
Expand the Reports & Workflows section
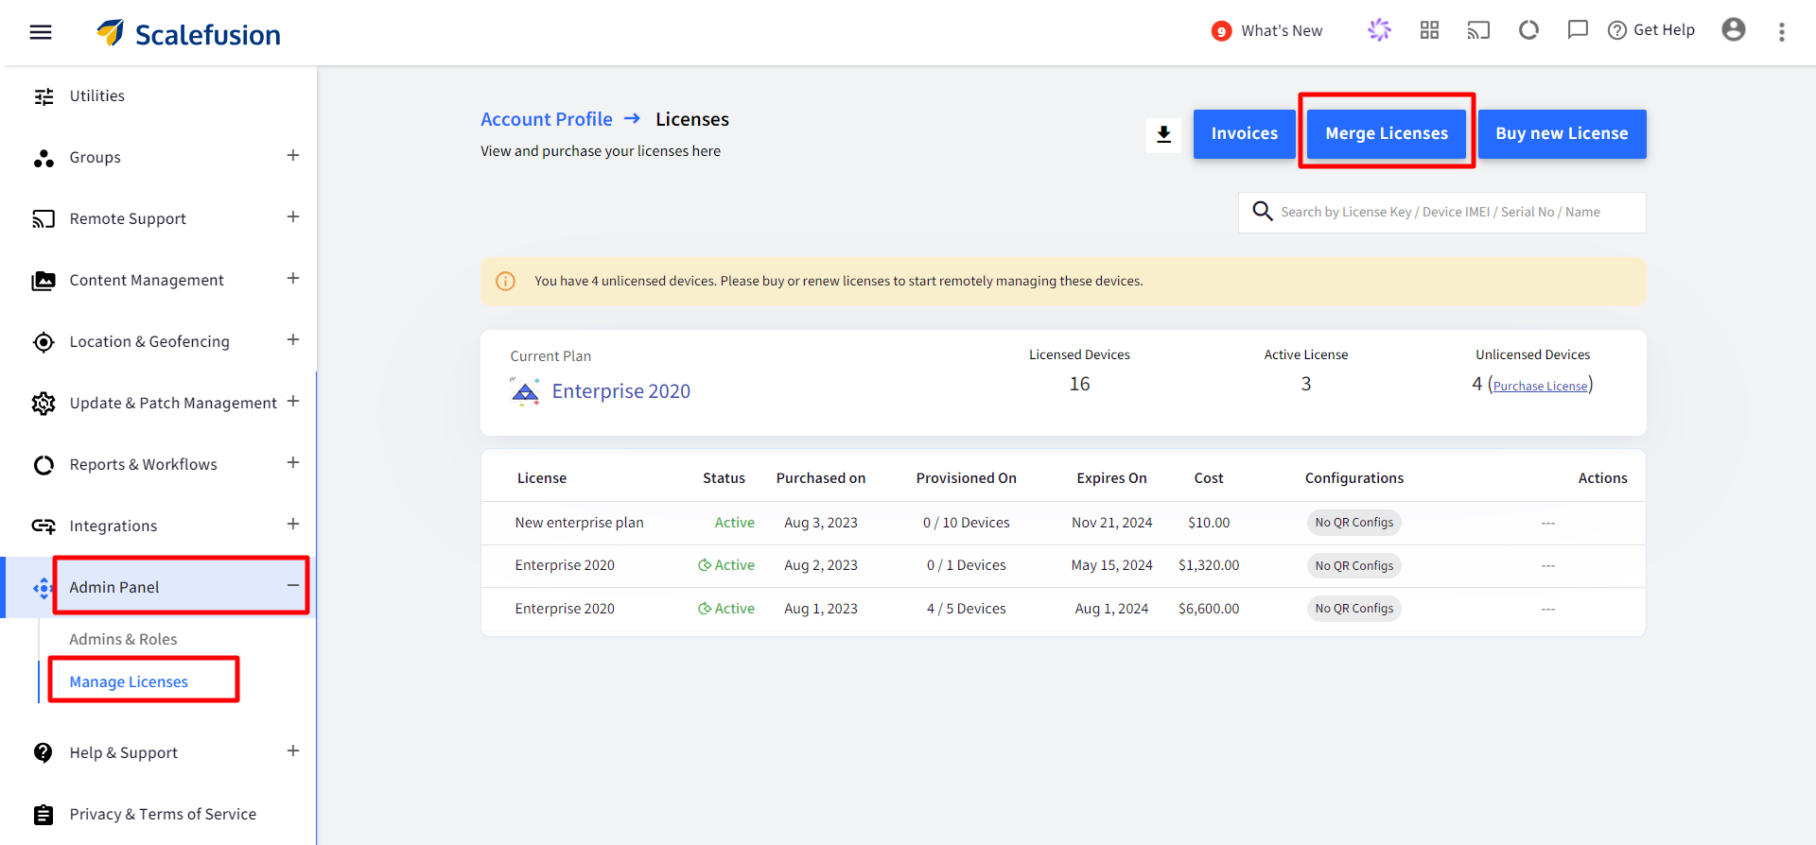[x=293, y=462]
